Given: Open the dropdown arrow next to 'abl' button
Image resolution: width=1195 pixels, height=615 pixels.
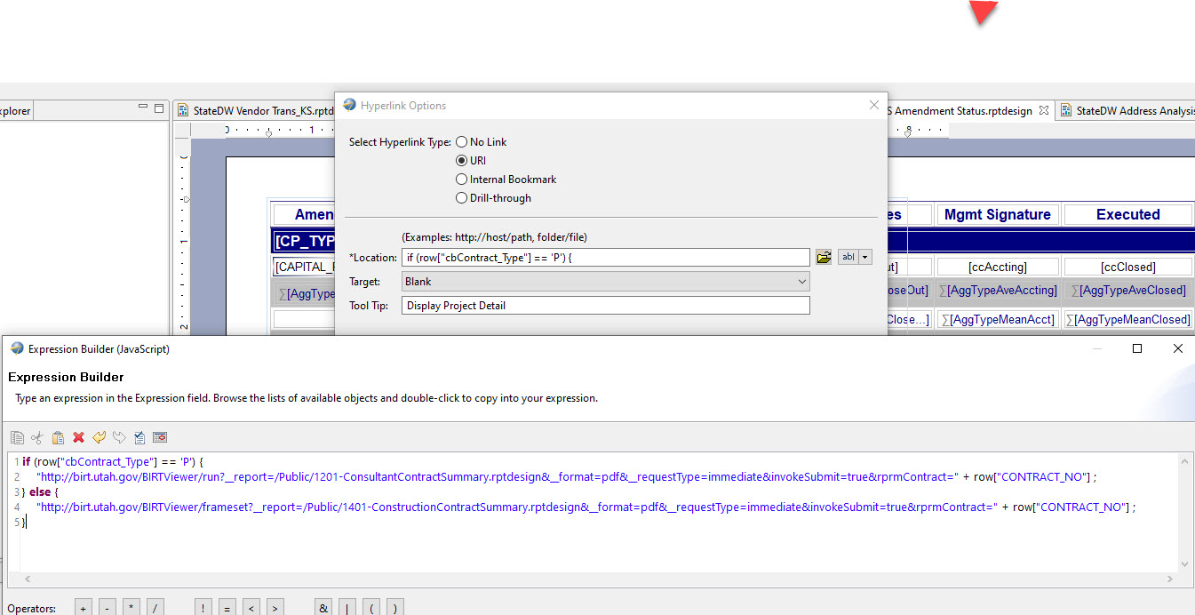Looking at the screenshot, I should tap(865, 257).
